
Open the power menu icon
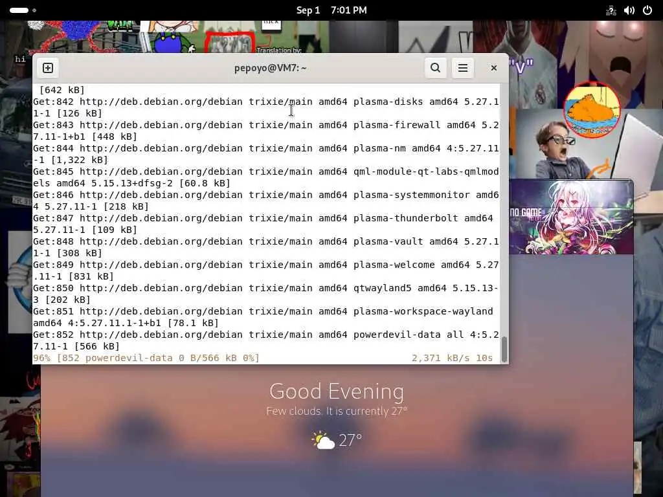(x=647, y=10)
